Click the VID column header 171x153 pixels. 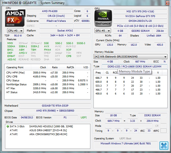pyautogui.click(x=82, y=67)
